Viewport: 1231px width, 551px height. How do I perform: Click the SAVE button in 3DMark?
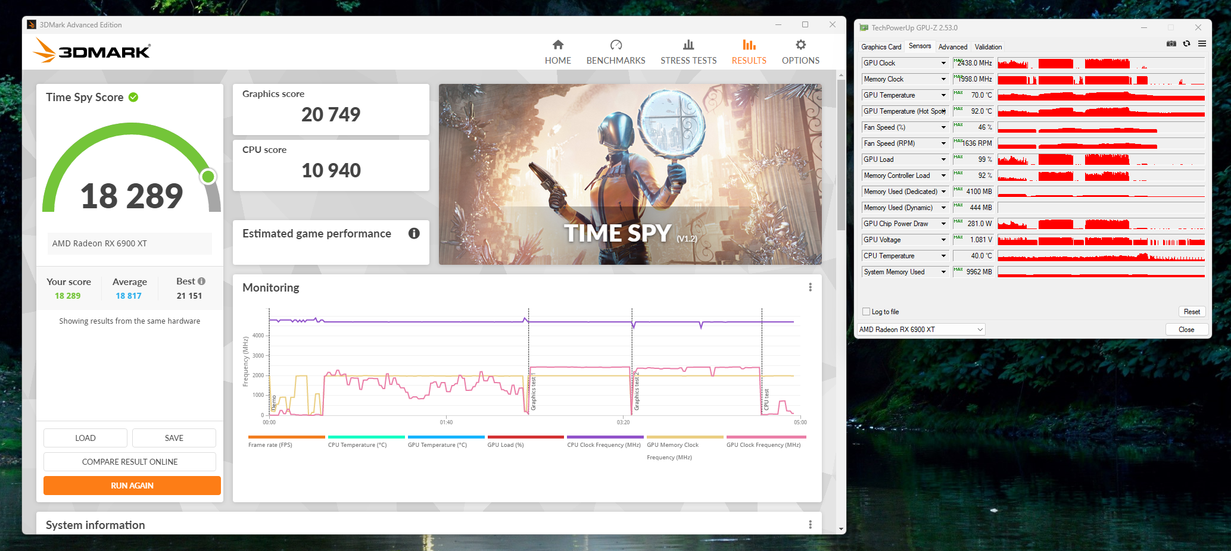pyautogui.click(x=174, y=438)
